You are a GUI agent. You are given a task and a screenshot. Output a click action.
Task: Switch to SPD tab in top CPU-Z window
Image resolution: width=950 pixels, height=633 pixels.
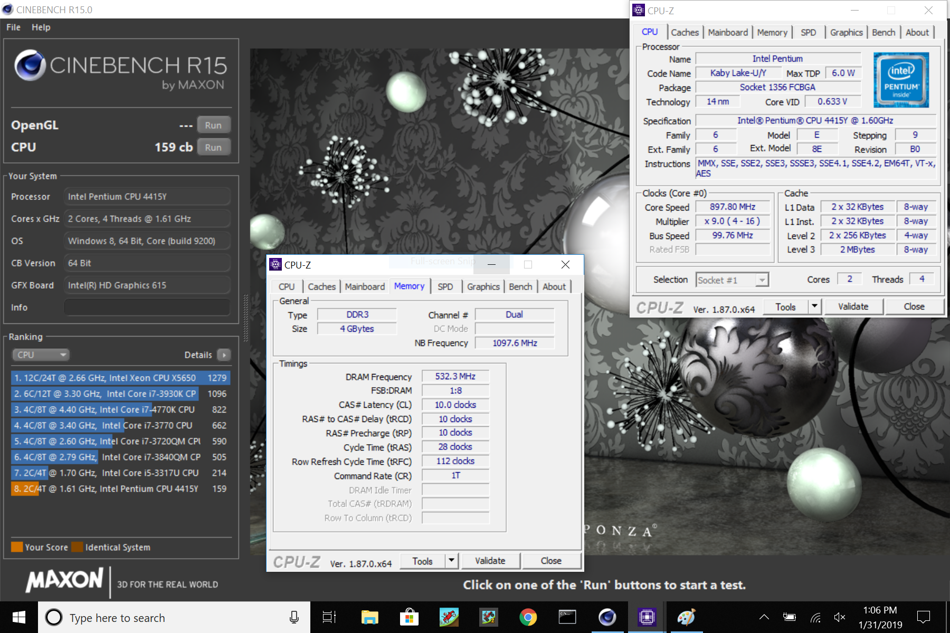[x=808, y=32]
